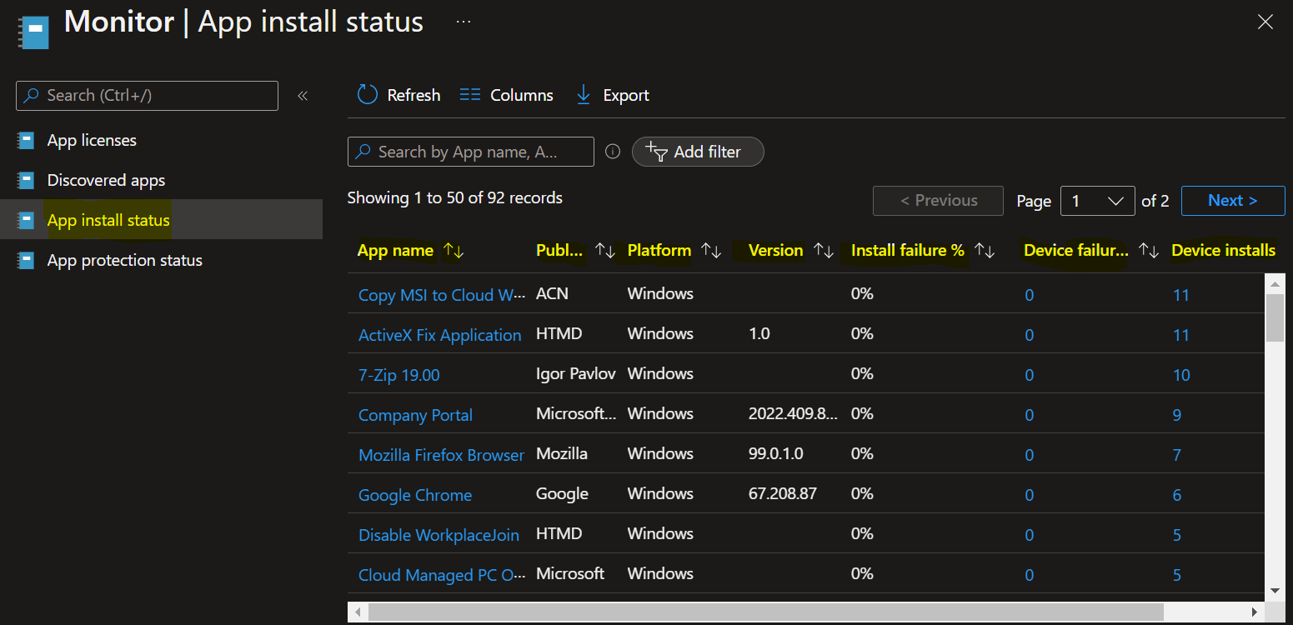Sort by Platform using sort arrows
The width and height of the screenshot is (1293, 625).
(711, 250)
